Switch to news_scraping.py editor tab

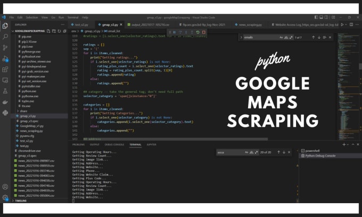pyautogui.click(x=250, y=24)
